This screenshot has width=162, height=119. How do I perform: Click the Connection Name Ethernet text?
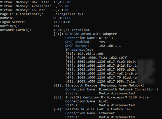coord(90,113)
